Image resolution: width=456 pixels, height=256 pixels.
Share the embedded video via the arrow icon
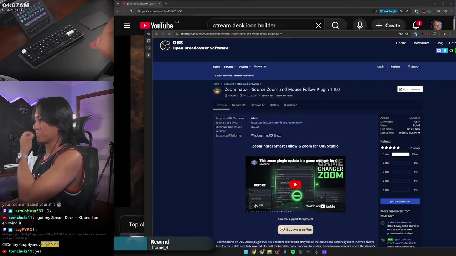coord(256,206)
